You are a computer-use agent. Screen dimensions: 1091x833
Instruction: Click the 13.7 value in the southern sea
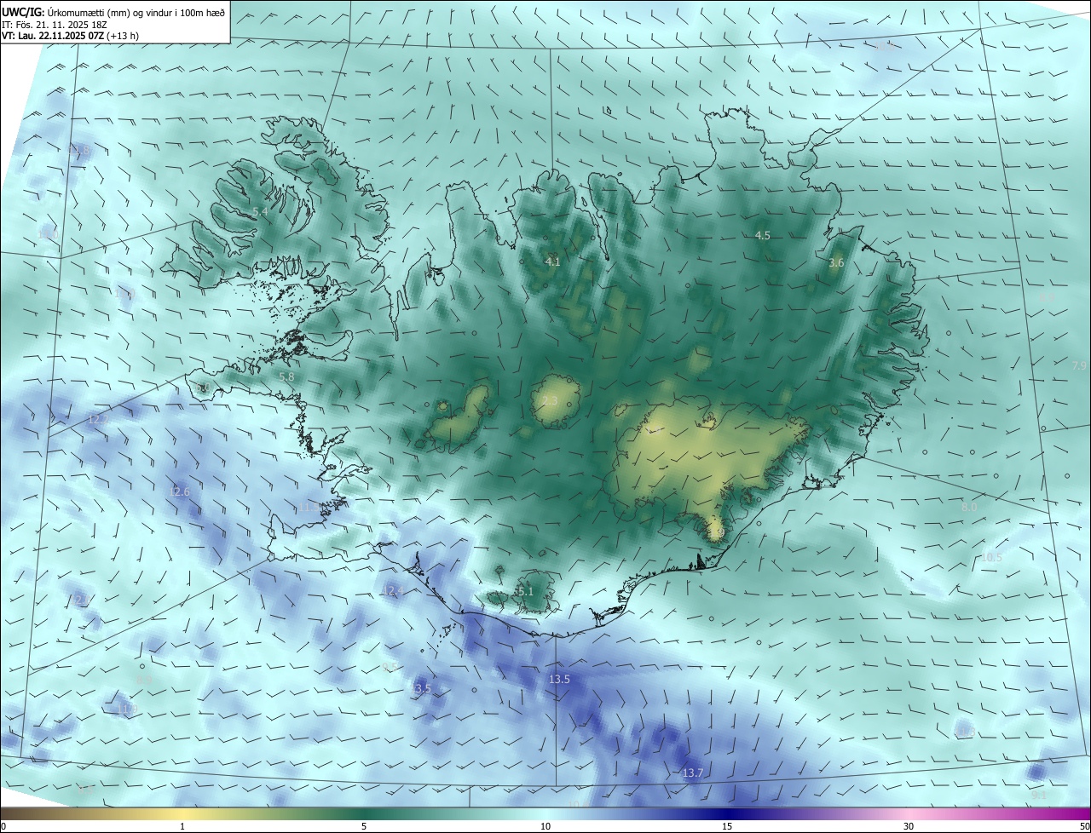pyautogui.click(x=693, y=773)
